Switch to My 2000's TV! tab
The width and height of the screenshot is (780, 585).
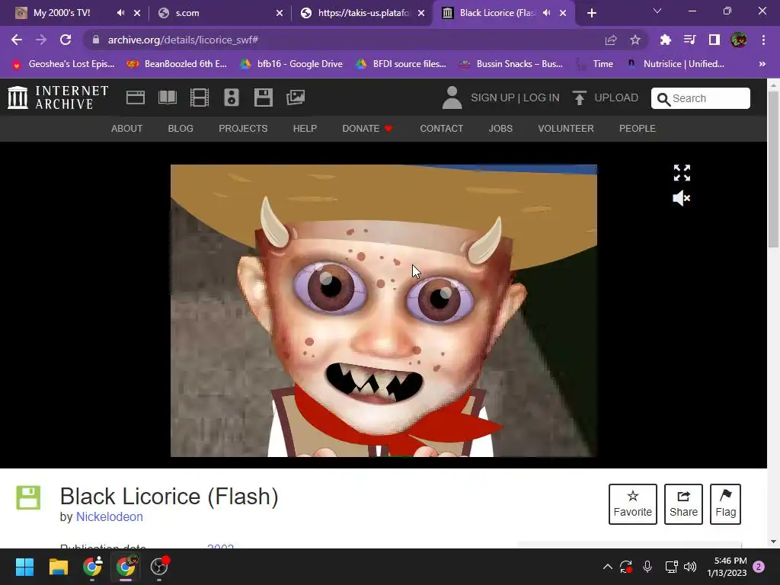(x=62, y=13)
